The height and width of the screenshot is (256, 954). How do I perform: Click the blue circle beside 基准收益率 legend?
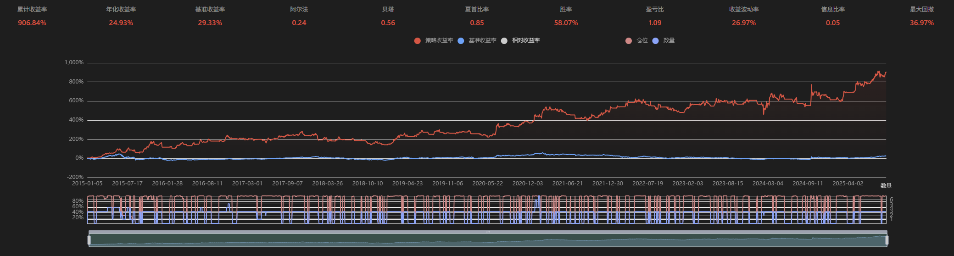(x=461, y=41)
